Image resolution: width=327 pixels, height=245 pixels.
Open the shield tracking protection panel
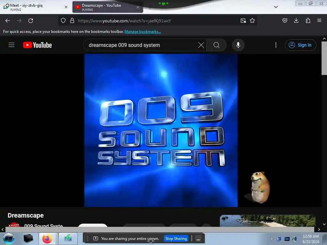click(63, 20)
